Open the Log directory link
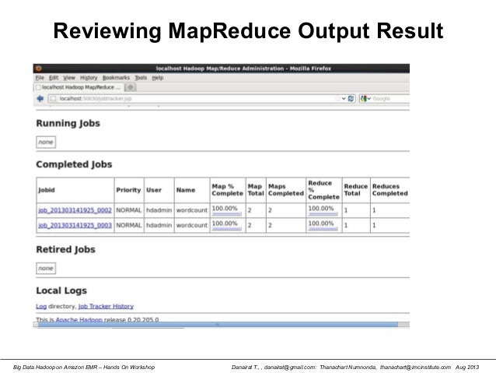The width and height of the screenshot is (496, 373). [x=41, y=306]
